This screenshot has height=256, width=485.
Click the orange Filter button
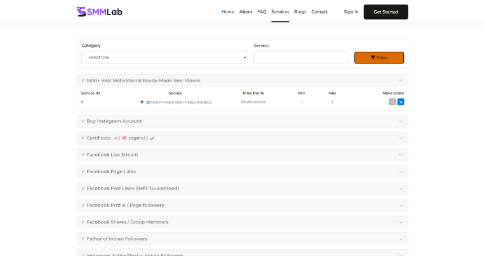point(379,58)
